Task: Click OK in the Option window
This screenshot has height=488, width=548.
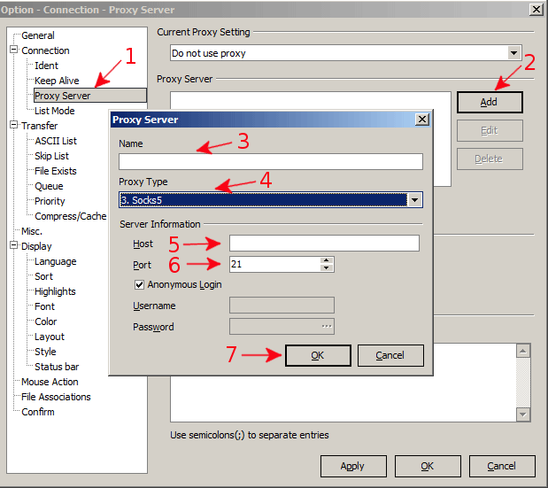Action: point(428,466)
